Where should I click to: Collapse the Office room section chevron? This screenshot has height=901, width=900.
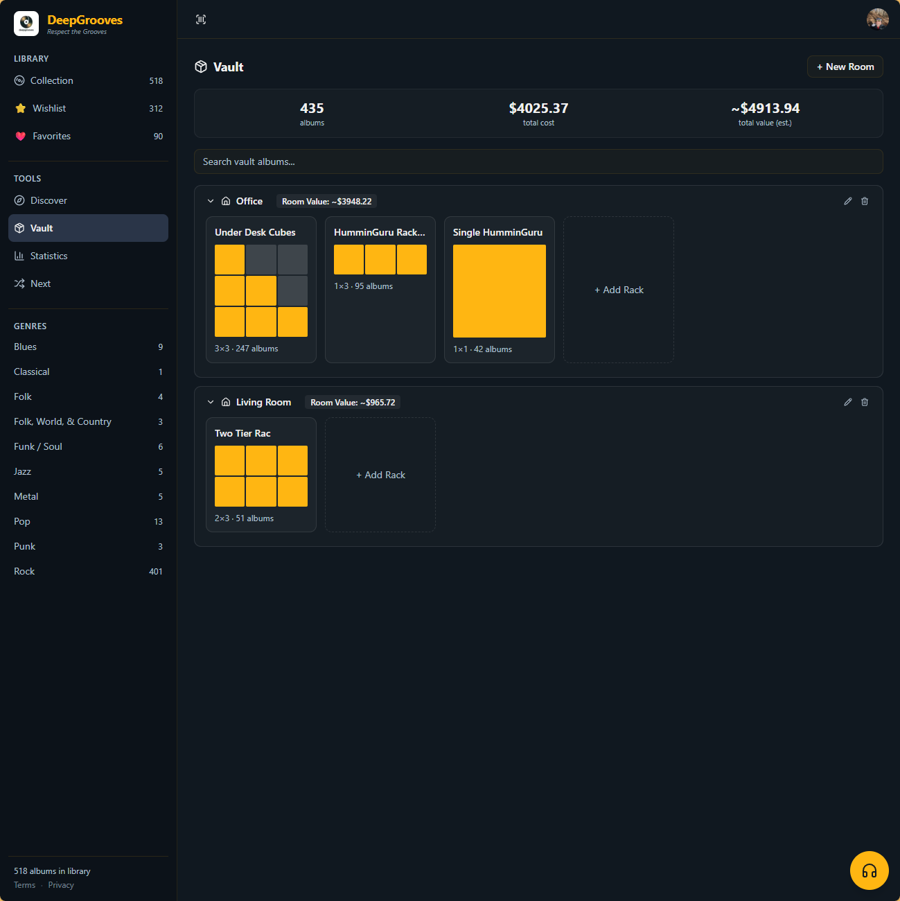(x=211, y=201)
